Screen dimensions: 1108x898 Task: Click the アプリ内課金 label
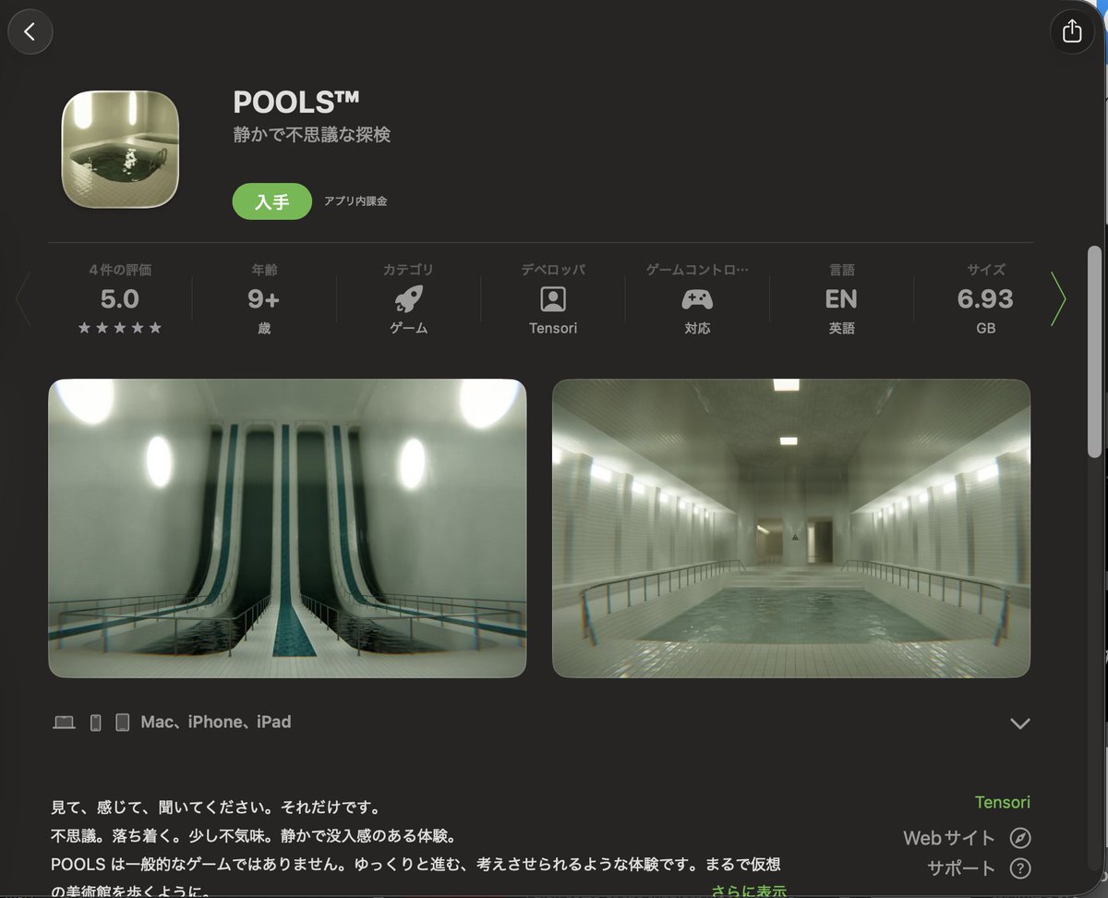pos(355,201)
